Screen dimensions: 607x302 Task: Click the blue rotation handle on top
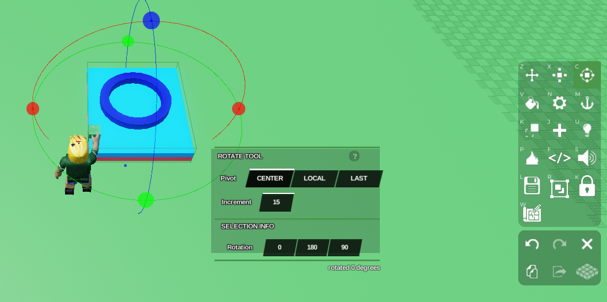[x=151, y=20]
